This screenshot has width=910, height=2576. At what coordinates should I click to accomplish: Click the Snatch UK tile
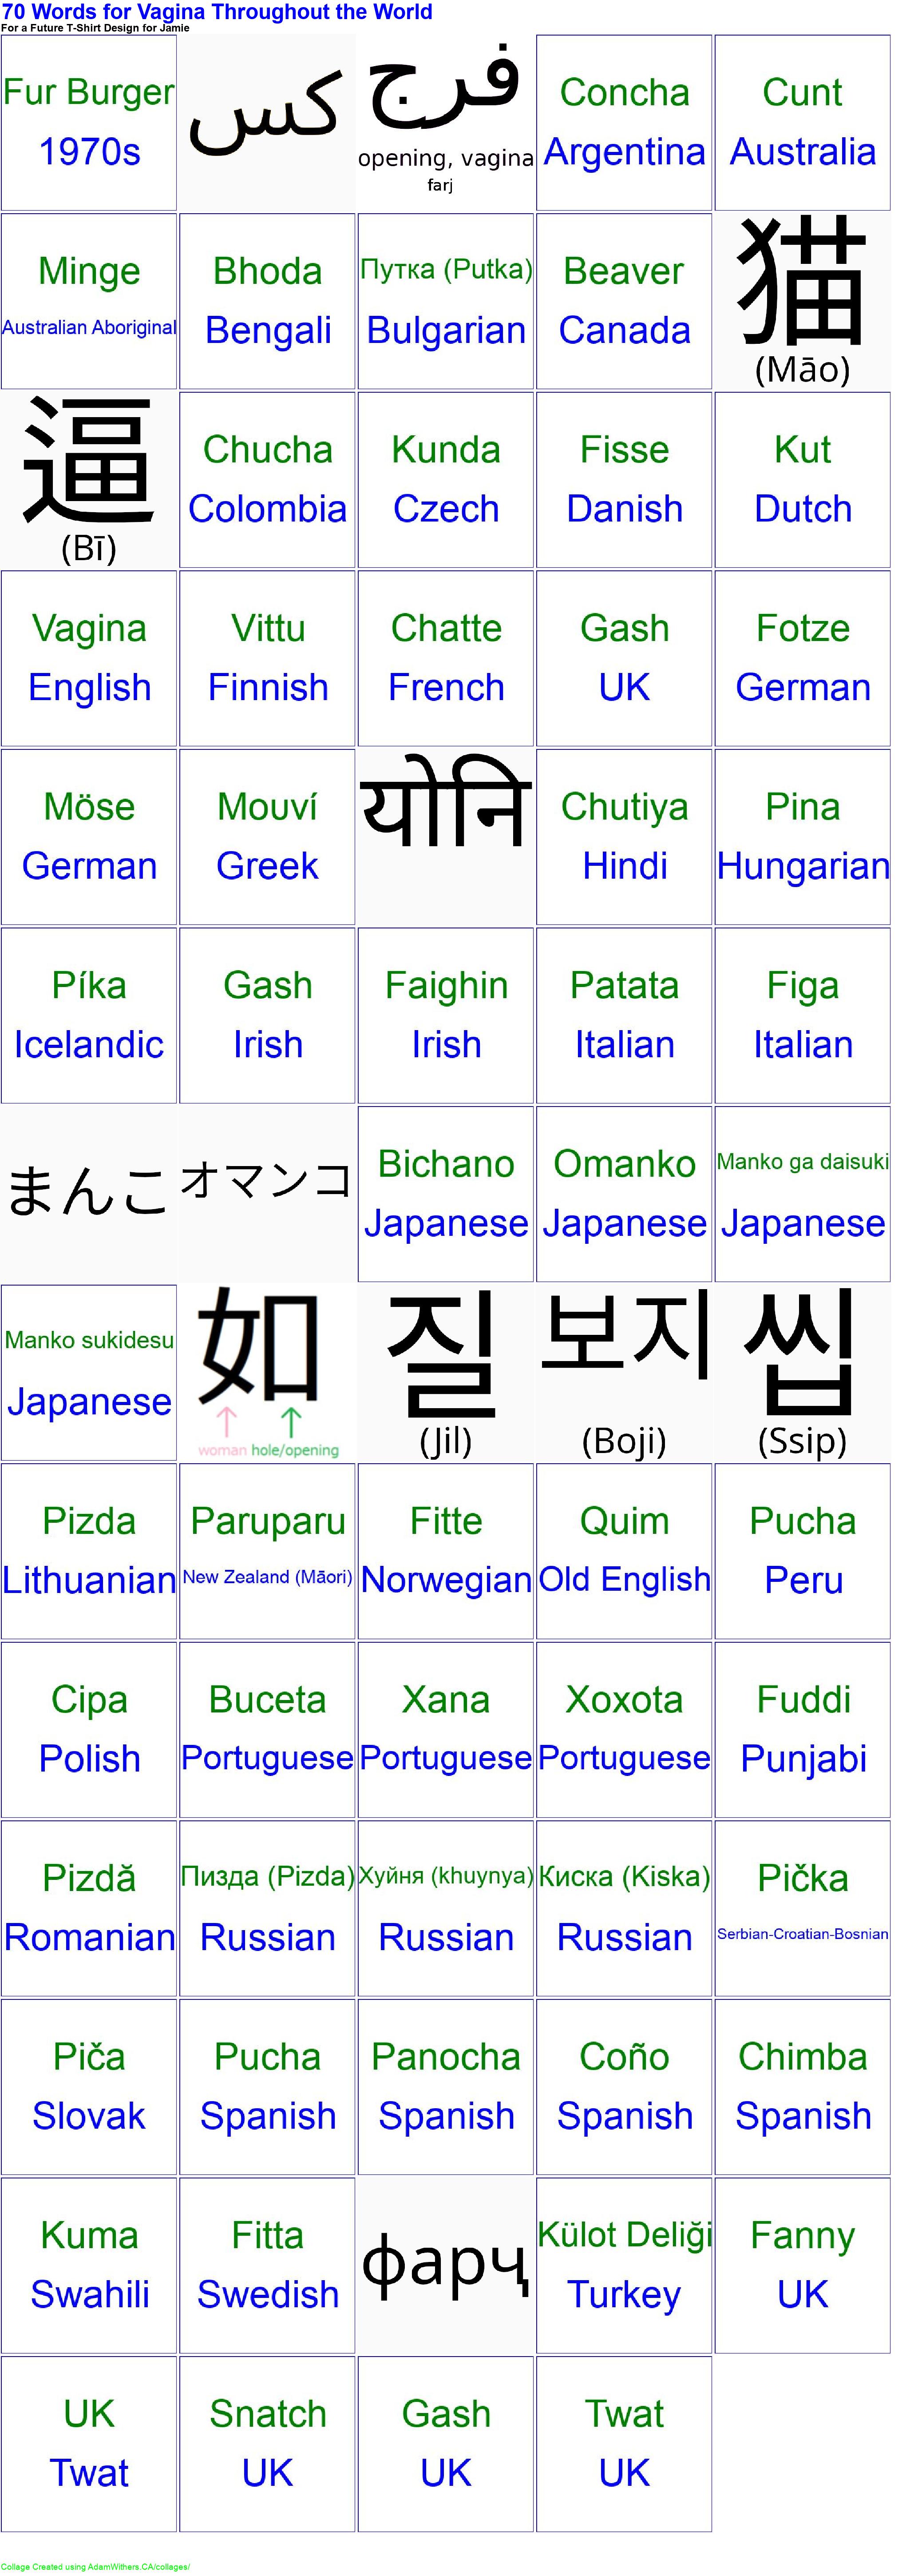pos(268,2443)
